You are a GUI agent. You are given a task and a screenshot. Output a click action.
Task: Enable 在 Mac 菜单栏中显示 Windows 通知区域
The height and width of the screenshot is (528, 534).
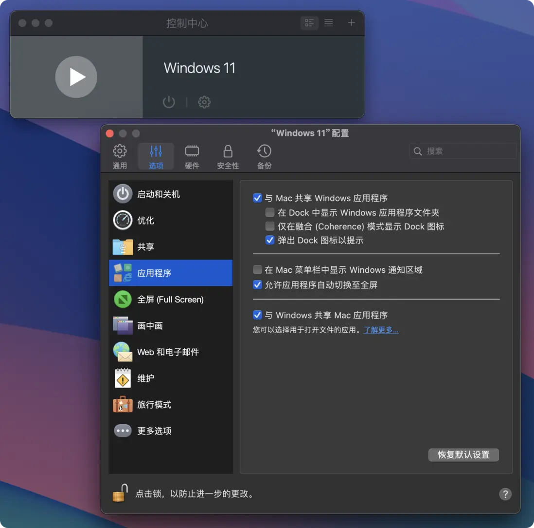click(x=257, y=270)
